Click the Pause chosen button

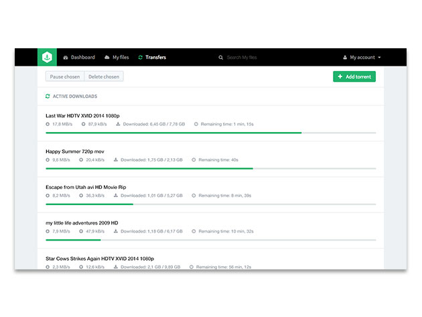point(65,77)
